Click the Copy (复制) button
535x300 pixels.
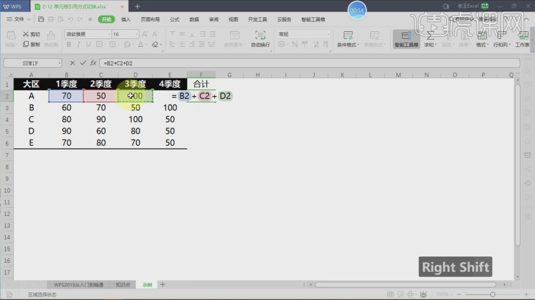click(x=31, y=44)
